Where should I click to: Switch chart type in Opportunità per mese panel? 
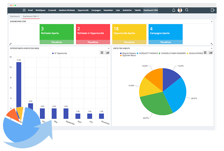point(107,52)
